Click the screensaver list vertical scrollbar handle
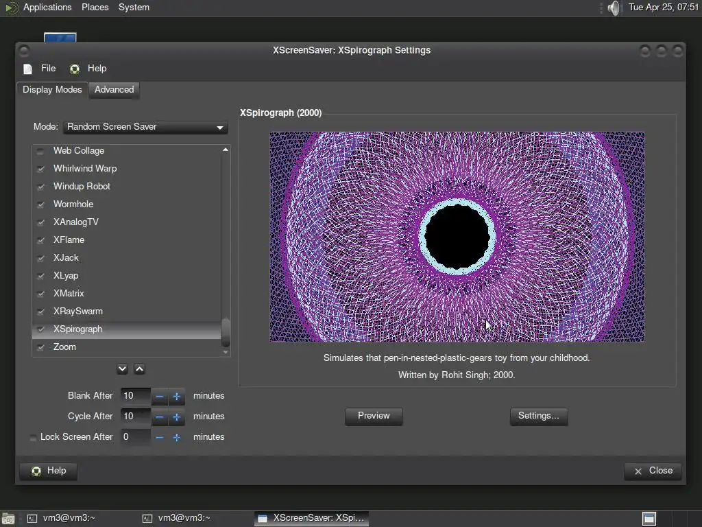702x527 pixels. coord(226,332)
